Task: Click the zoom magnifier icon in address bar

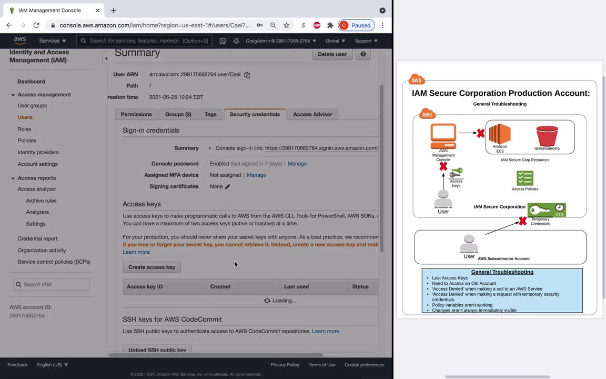Action: (x=273, y=25)
